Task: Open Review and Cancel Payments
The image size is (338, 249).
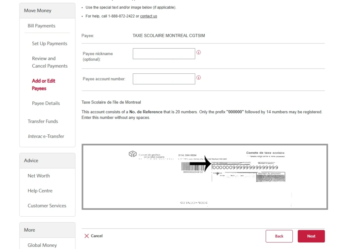Action: click(50, 62)
